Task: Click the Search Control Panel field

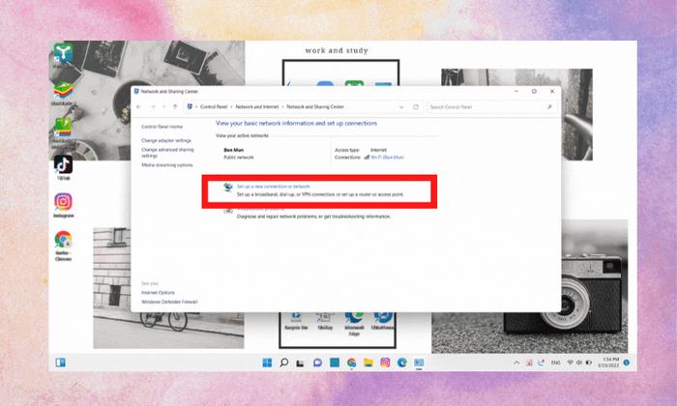Action: (x=491, y=107)
